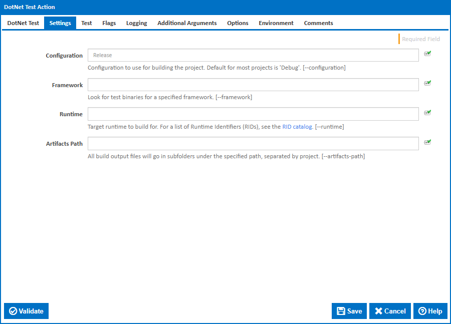Open expression editor for Runtime field

[427, 112]
